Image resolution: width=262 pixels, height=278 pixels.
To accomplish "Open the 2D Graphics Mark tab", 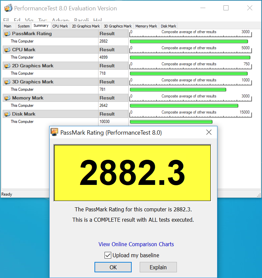I will point(86,26).
